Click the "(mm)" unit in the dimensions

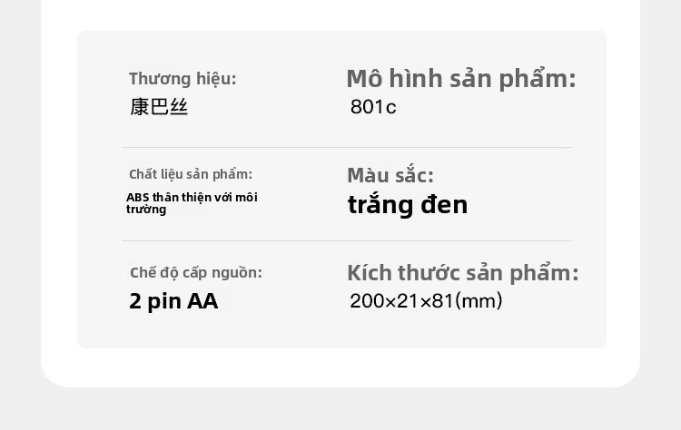(x=479, y=301)
